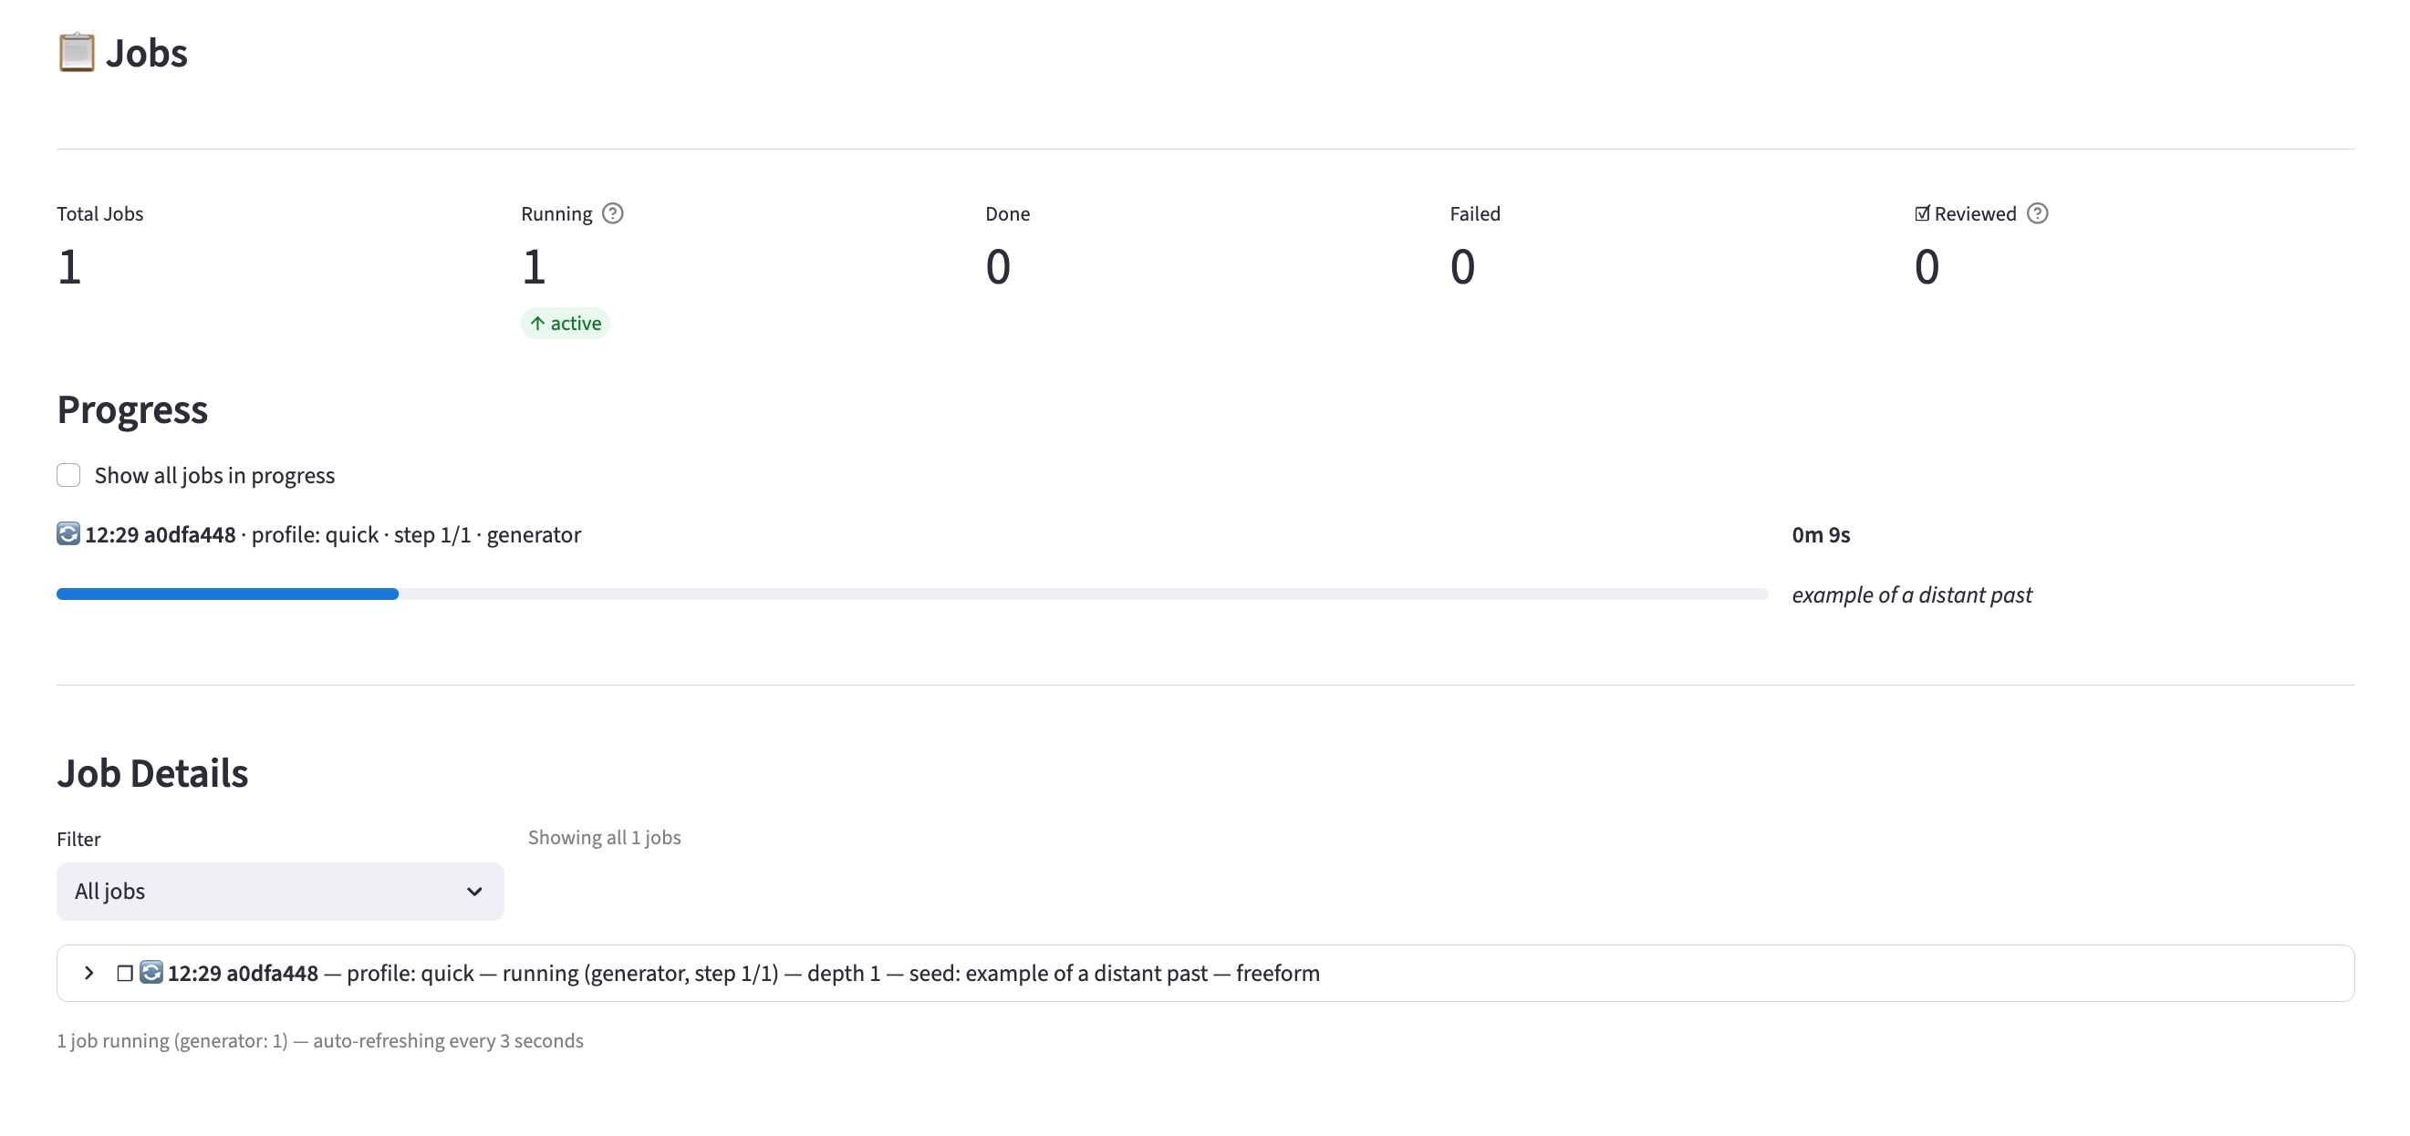Open the All jobs filter dropdown

(x=279, y=891)
